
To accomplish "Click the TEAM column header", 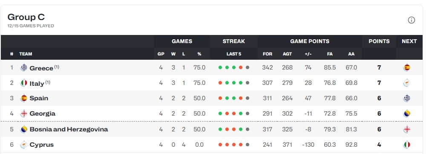I will [x=26, y=54].
